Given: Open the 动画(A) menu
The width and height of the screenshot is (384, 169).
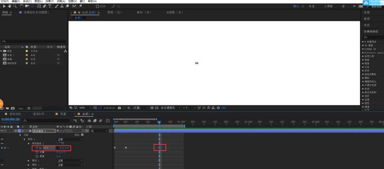Looking at the screenshot, I should click(x=61, y=1).
